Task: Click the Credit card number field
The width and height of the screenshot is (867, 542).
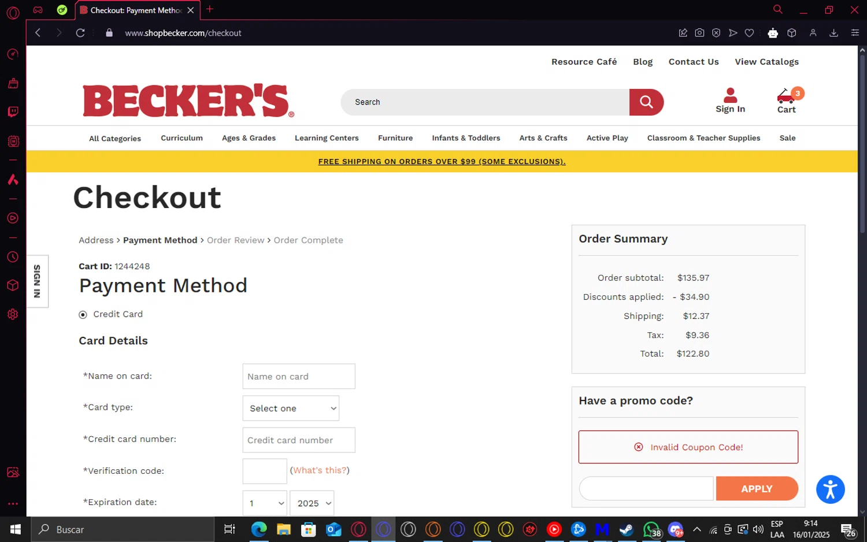Action: (299, 440)
